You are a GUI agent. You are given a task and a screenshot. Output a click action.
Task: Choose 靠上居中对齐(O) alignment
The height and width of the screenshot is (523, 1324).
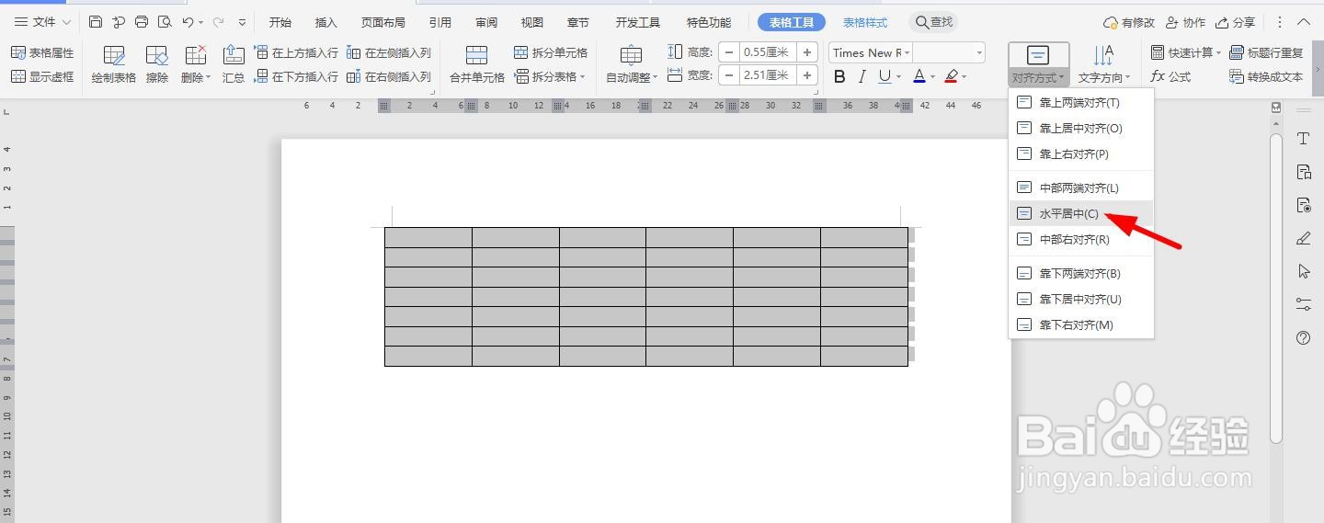[1081, 128]
